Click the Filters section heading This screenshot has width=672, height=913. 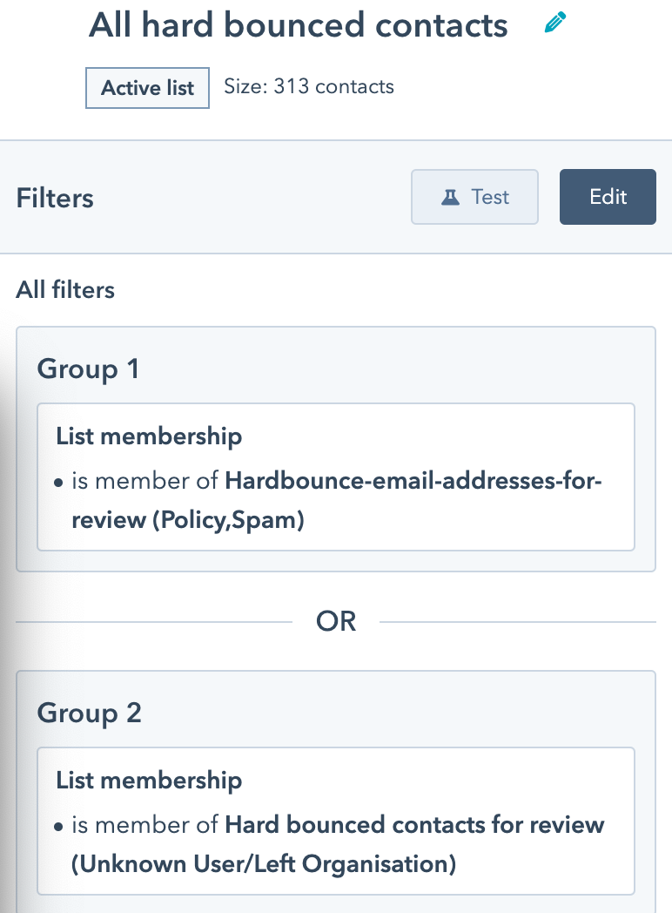pyautogui.click(x=55, y=198)
